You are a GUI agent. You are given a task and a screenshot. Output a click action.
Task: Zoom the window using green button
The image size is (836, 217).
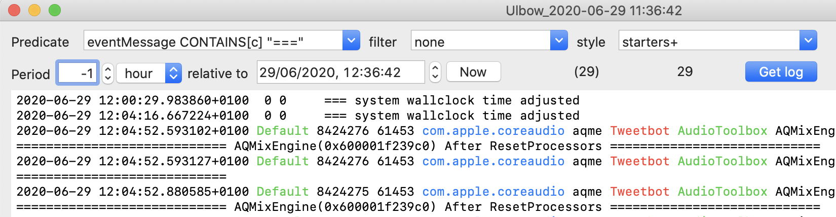[55, 10]
